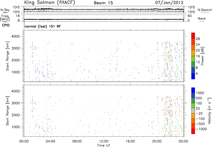
Task: Click the 1000 tick on the velocity panel
Action: 15,127
